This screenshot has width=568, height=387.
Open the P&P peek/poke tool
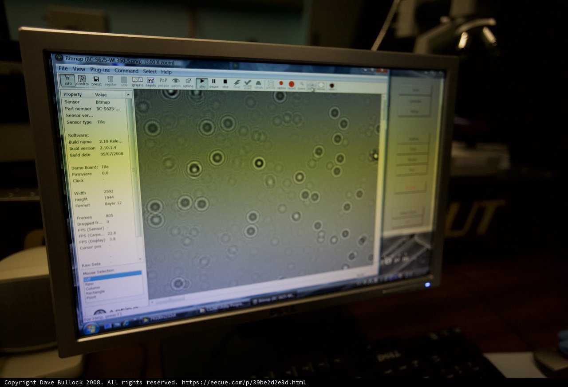point(163,82)
